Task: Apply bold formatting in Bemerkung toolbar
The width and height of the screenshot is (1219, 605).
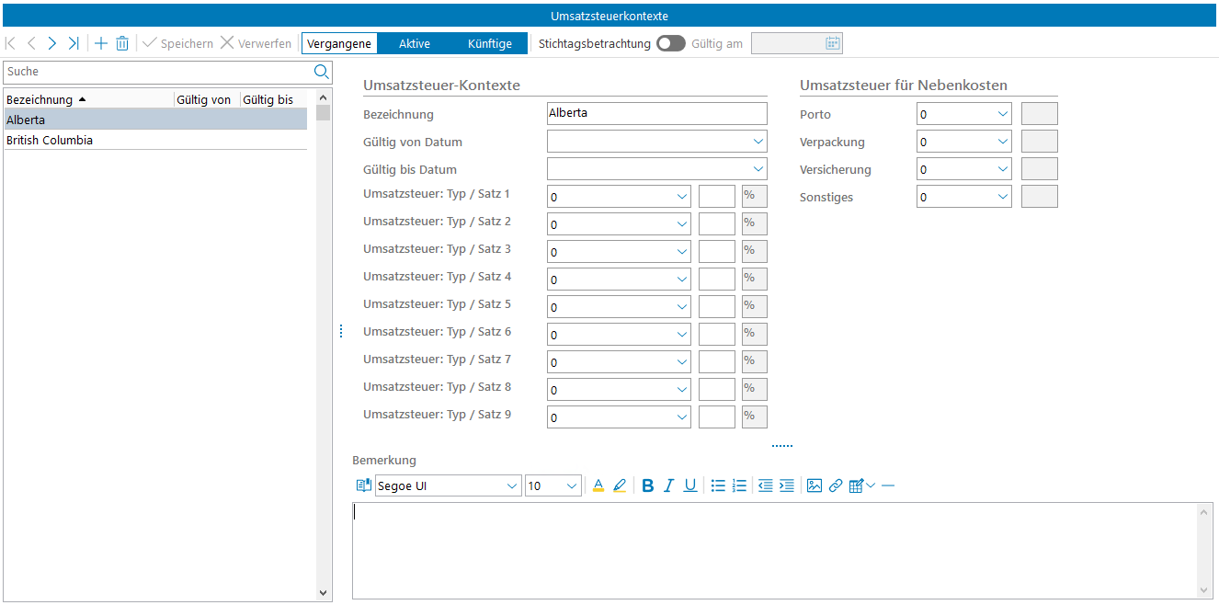Action: click(x=647, y=485)
